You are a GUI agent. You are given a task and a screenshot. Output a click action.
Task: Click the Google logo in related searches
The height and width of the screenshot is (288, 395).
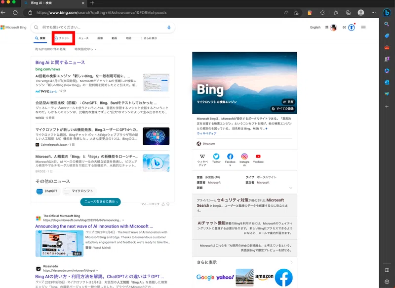(205, 277)
